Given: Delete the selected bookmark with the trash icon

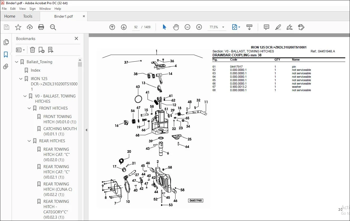Looking at the screenshot, I should pos(32,50).
